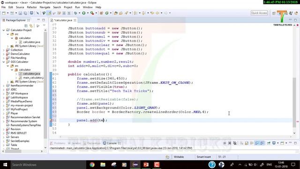Image resolution: width=300 pixels, height=169 pixels.
Task: Toggle Pin Console icon
Action: click(269, 143)
